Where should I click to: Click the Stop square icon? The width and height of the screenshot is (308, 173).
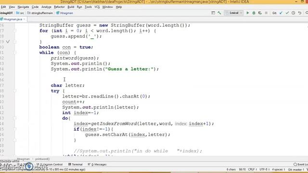point(266,13)
